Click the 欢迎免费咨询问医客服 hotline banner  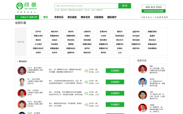[153, 11]
